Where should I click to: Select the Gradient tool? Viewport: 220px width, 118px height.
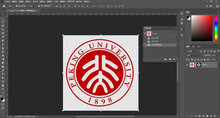tap(3, 59)
